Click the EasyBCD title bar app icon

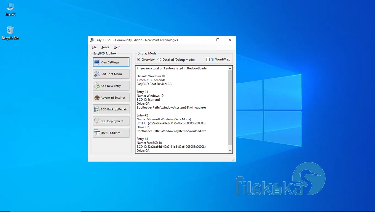(x=92, y=40)
